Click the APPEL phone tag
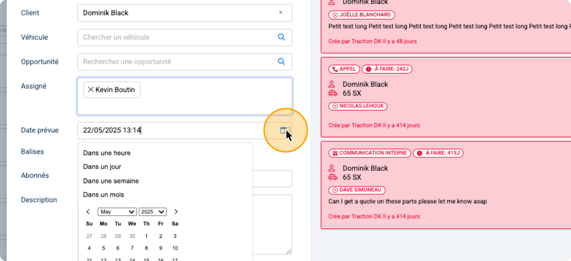Screen dimensions: 571x261 pos(344,69)
